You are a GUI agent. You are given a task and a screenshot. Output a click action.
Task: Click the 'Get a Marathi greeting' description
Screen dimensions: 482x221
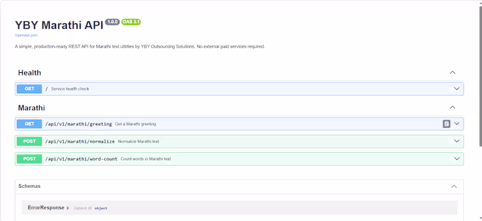tap(136, 124)
